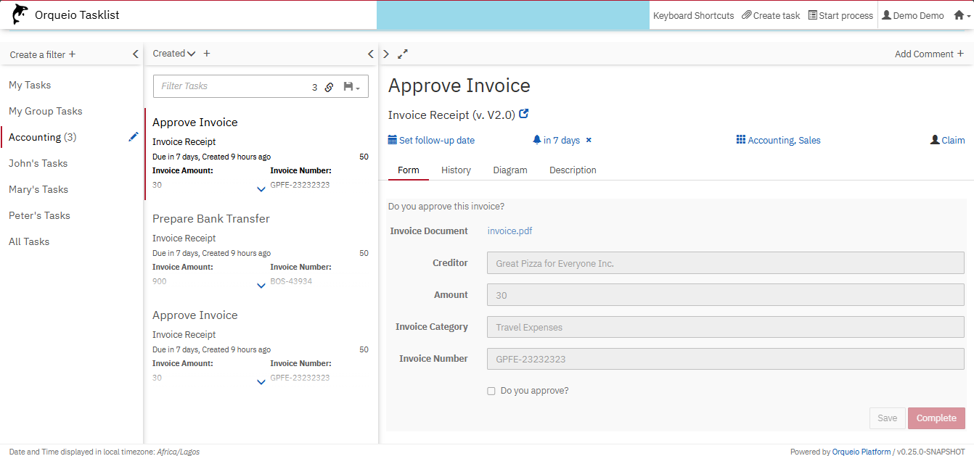Click the maximize task view arrows icon
The width and height of the screenshot is (974, 456).
point(403,54)
